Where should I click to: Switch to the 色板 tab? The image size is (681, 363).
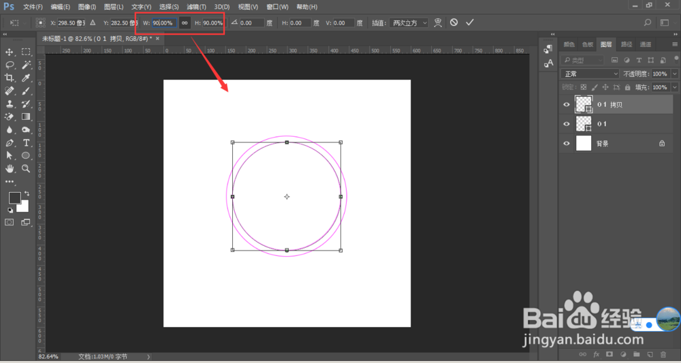(587, 44)
